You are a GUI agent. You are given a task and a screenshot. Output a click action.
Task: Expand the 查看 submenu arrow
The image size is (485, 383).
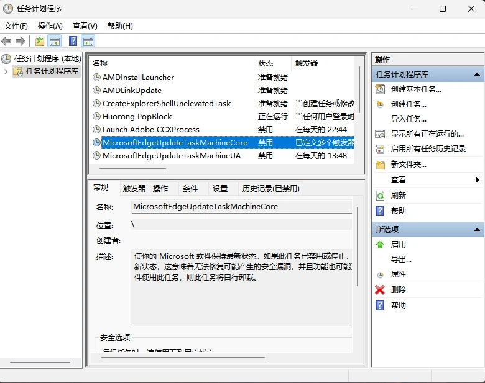(478, 179)
